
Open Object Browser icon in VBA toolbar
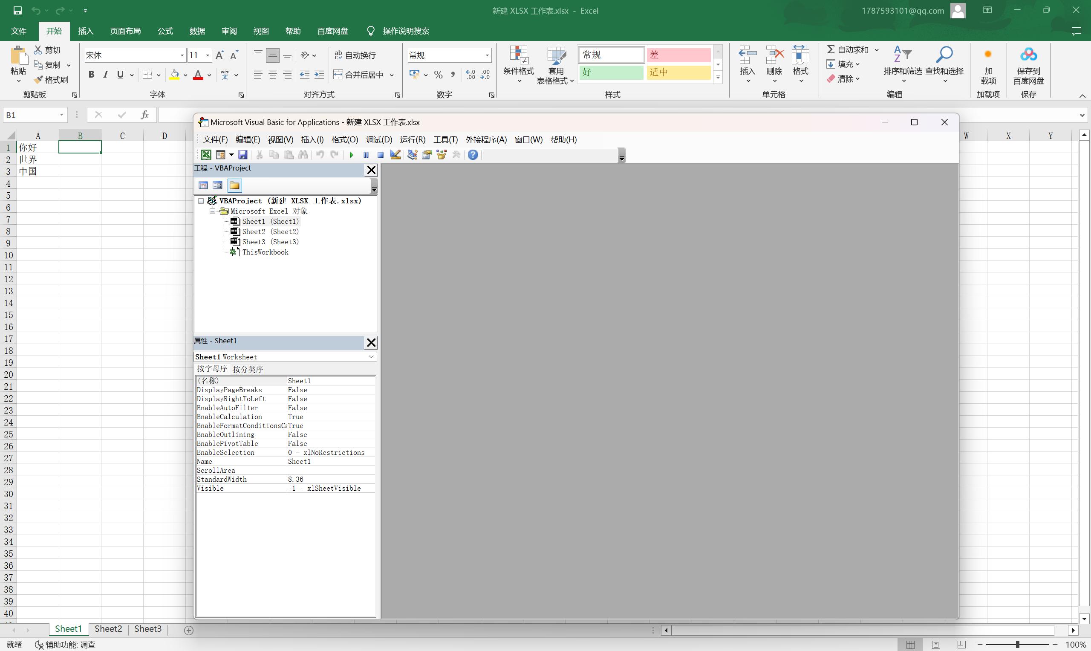442,155
